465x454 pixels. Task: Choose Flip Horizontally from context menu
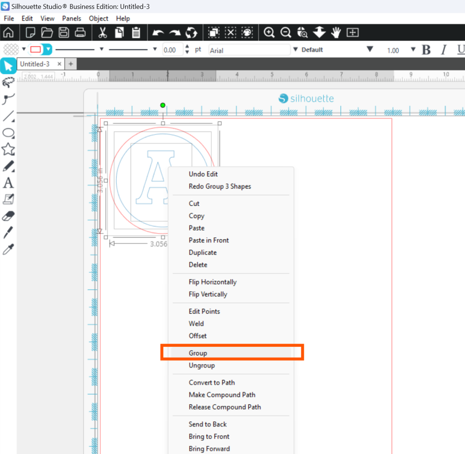(231, 282)
